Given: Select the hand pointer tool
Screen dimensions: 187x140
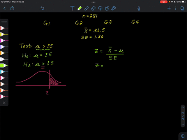Looking at the screenshot, I should coord(107,9).
